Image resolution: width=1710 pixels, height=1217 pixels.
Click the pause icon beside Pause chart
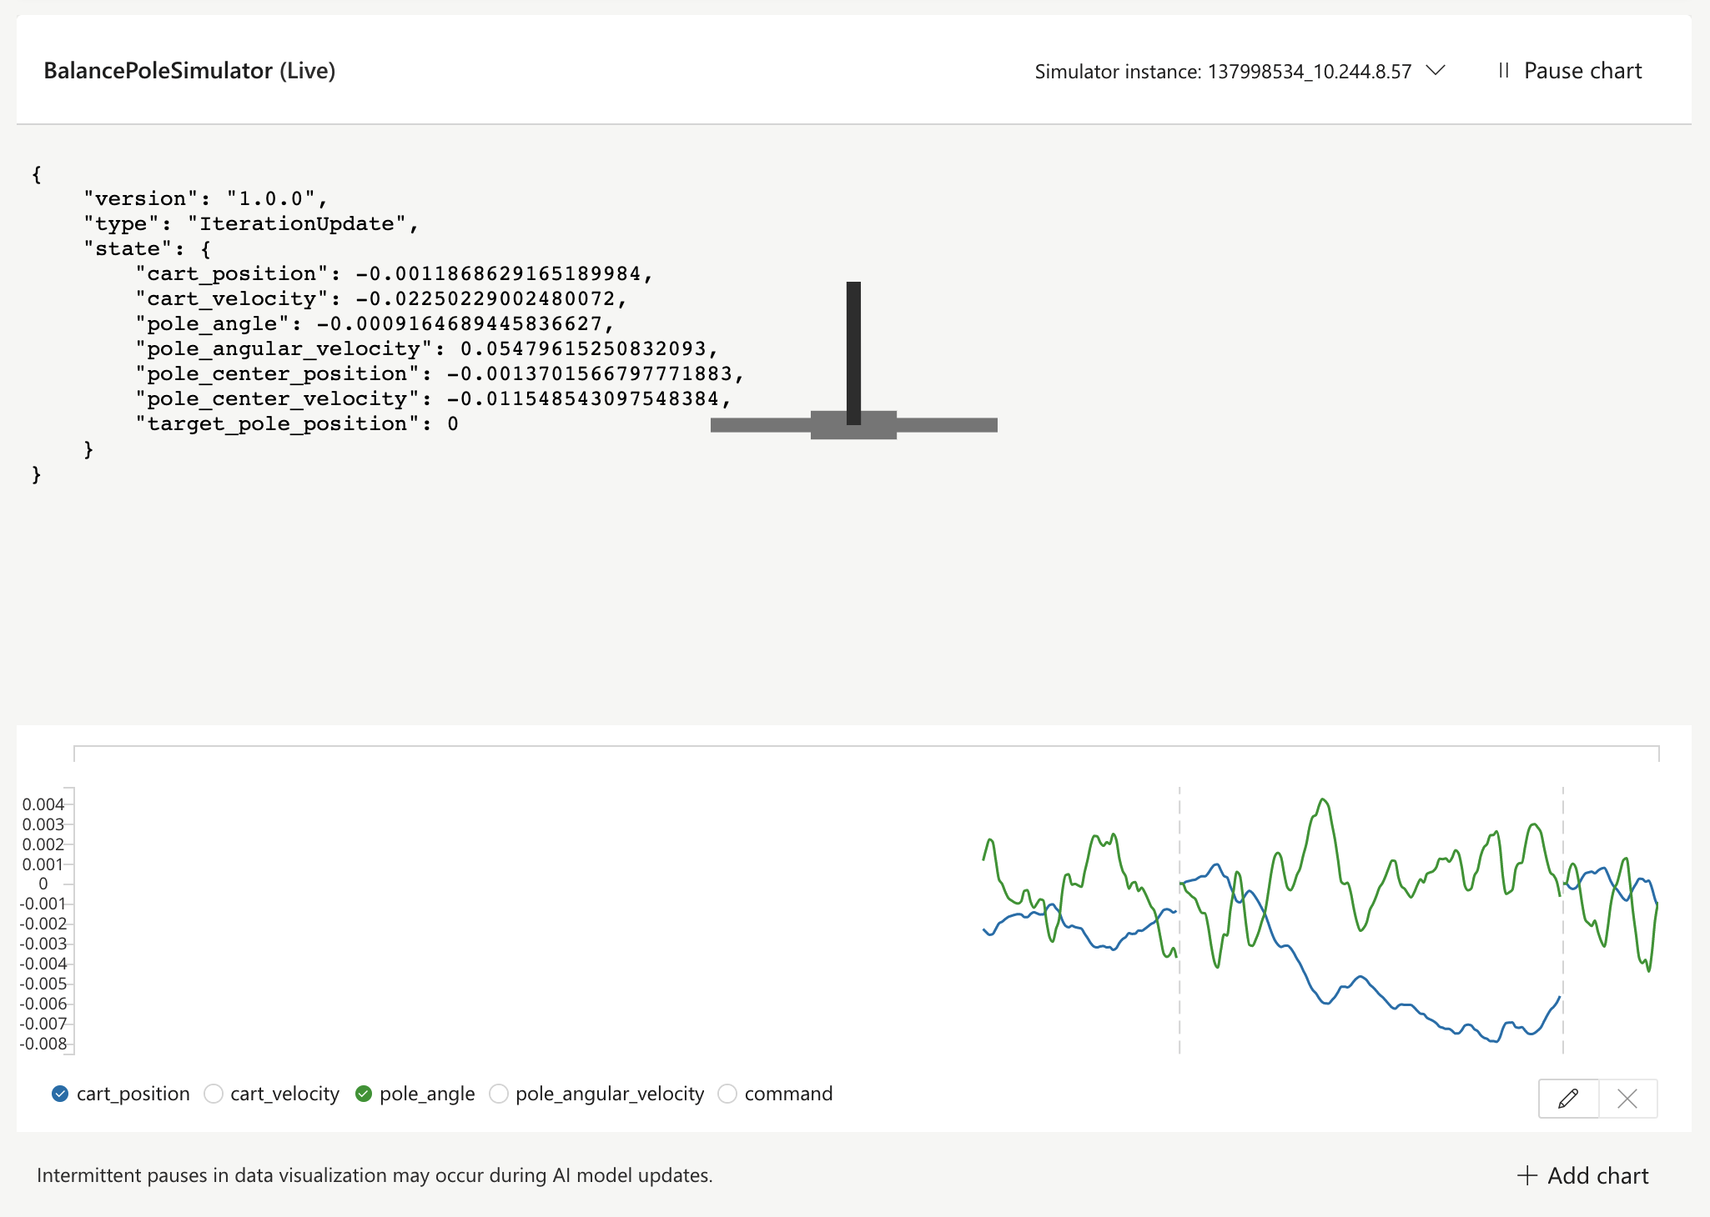(x=1503, y=71)
